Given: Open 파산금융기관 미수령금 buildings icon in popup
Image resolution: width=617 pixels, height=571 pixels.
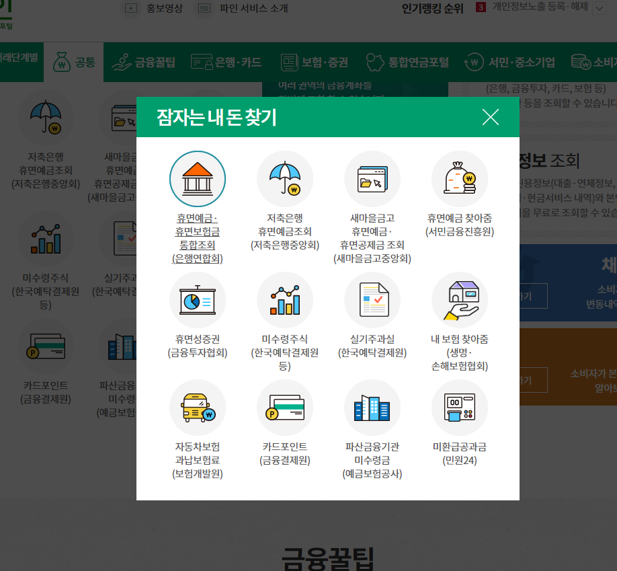Looking at the screenshot, I should pos(372,408).
